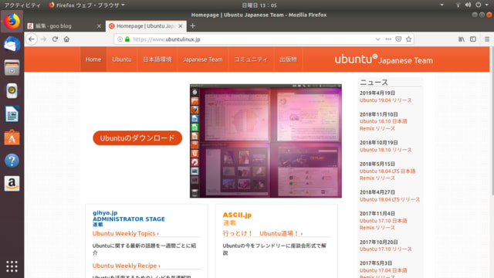494x278 pixels.
Task: Click the browser forward arrow
Action: pos(43,39)
